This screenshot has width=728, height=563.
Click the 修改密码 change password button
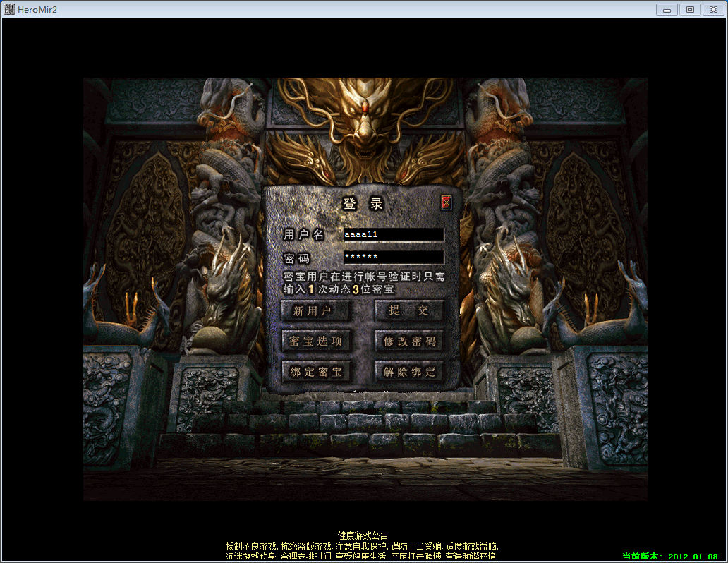coord(408,341)
